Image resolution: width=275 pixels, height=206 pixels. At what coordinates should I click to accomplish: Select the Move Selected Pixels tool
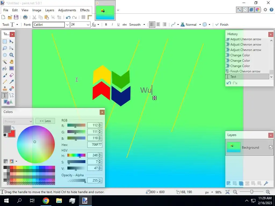coord(11,42)
